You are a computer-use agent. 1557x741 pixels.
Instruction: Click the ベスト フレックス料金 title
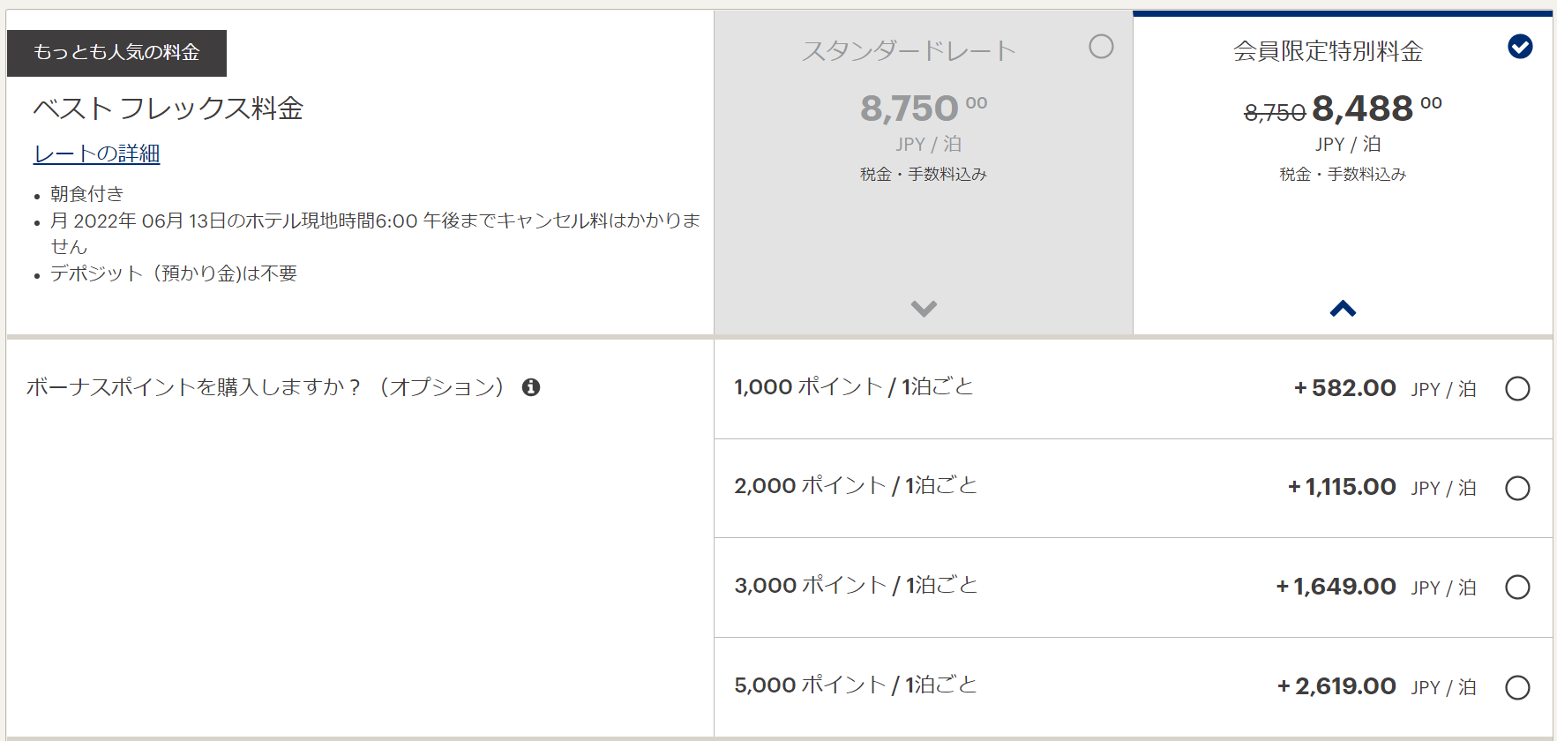coord(168,109)
